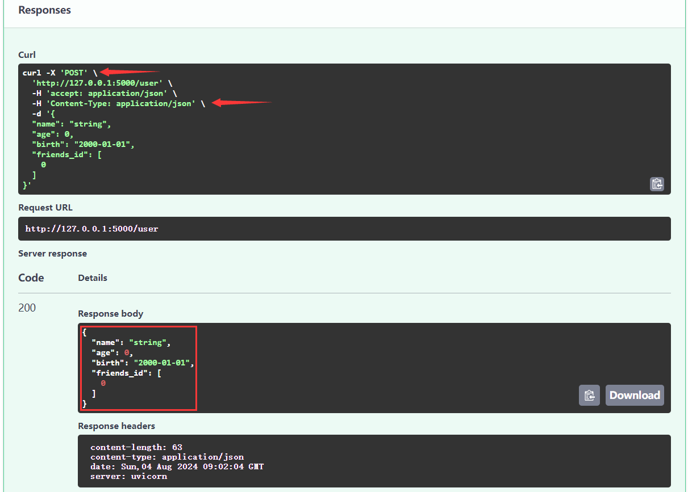Click the date line in response headers
This screenshot has height=492, width=688.
click(177, 466)
